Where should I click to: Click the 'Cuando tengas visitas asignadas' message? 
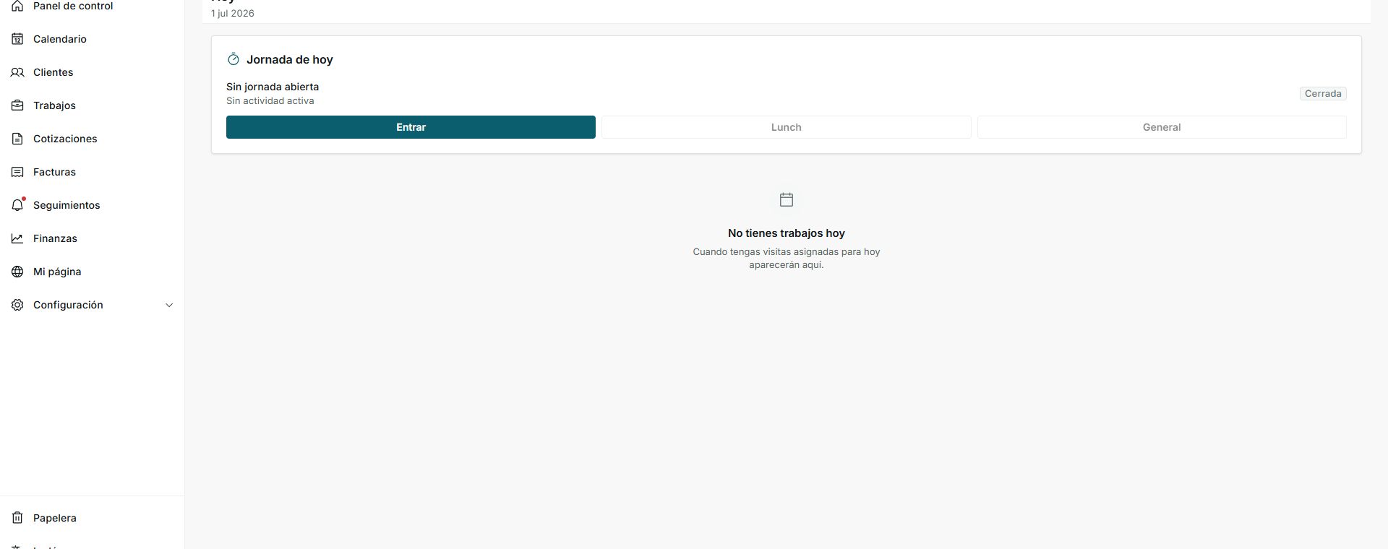pyautogui.click(x=787, y=258)
